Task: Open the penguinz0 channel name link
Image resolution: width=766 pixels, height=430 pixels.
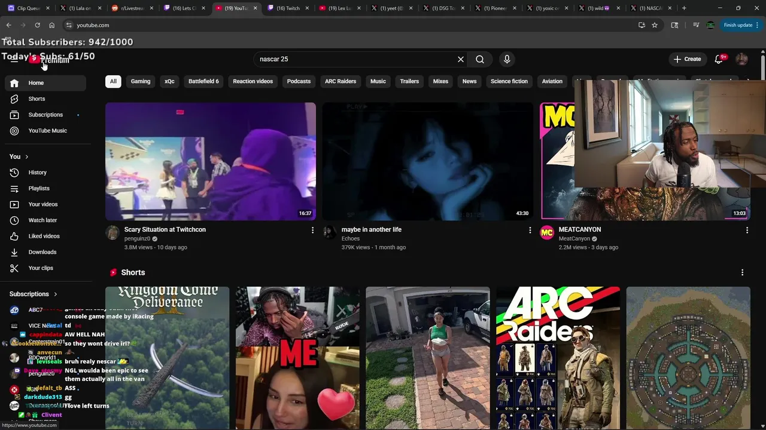Action: pos(137,239)
